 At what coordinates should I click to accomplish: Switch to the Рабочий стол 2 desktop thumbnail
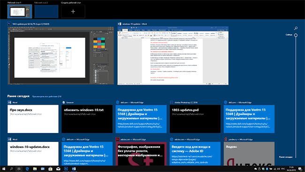tap(46, 11)
